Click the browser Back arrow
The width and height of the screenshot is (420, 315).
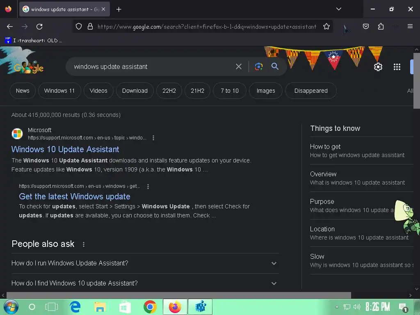point(10,27)
